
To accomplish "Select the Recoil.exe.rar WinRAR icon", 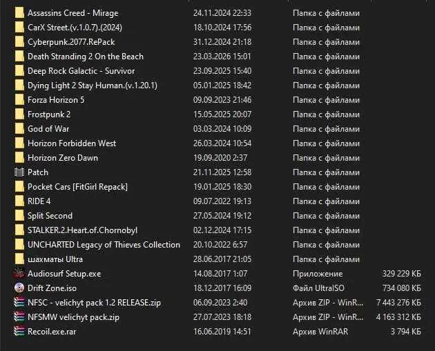I will (x=19, y=331).
